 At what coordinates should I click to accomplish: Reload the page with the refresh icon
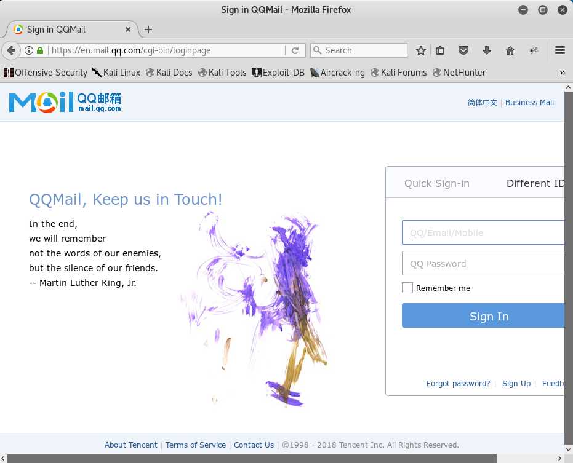tap(295, 50)
